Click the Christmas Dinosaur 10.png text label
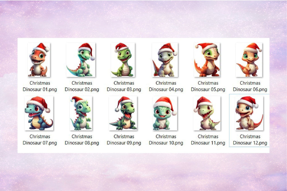 pyautogui.click(x=166, y=140)
